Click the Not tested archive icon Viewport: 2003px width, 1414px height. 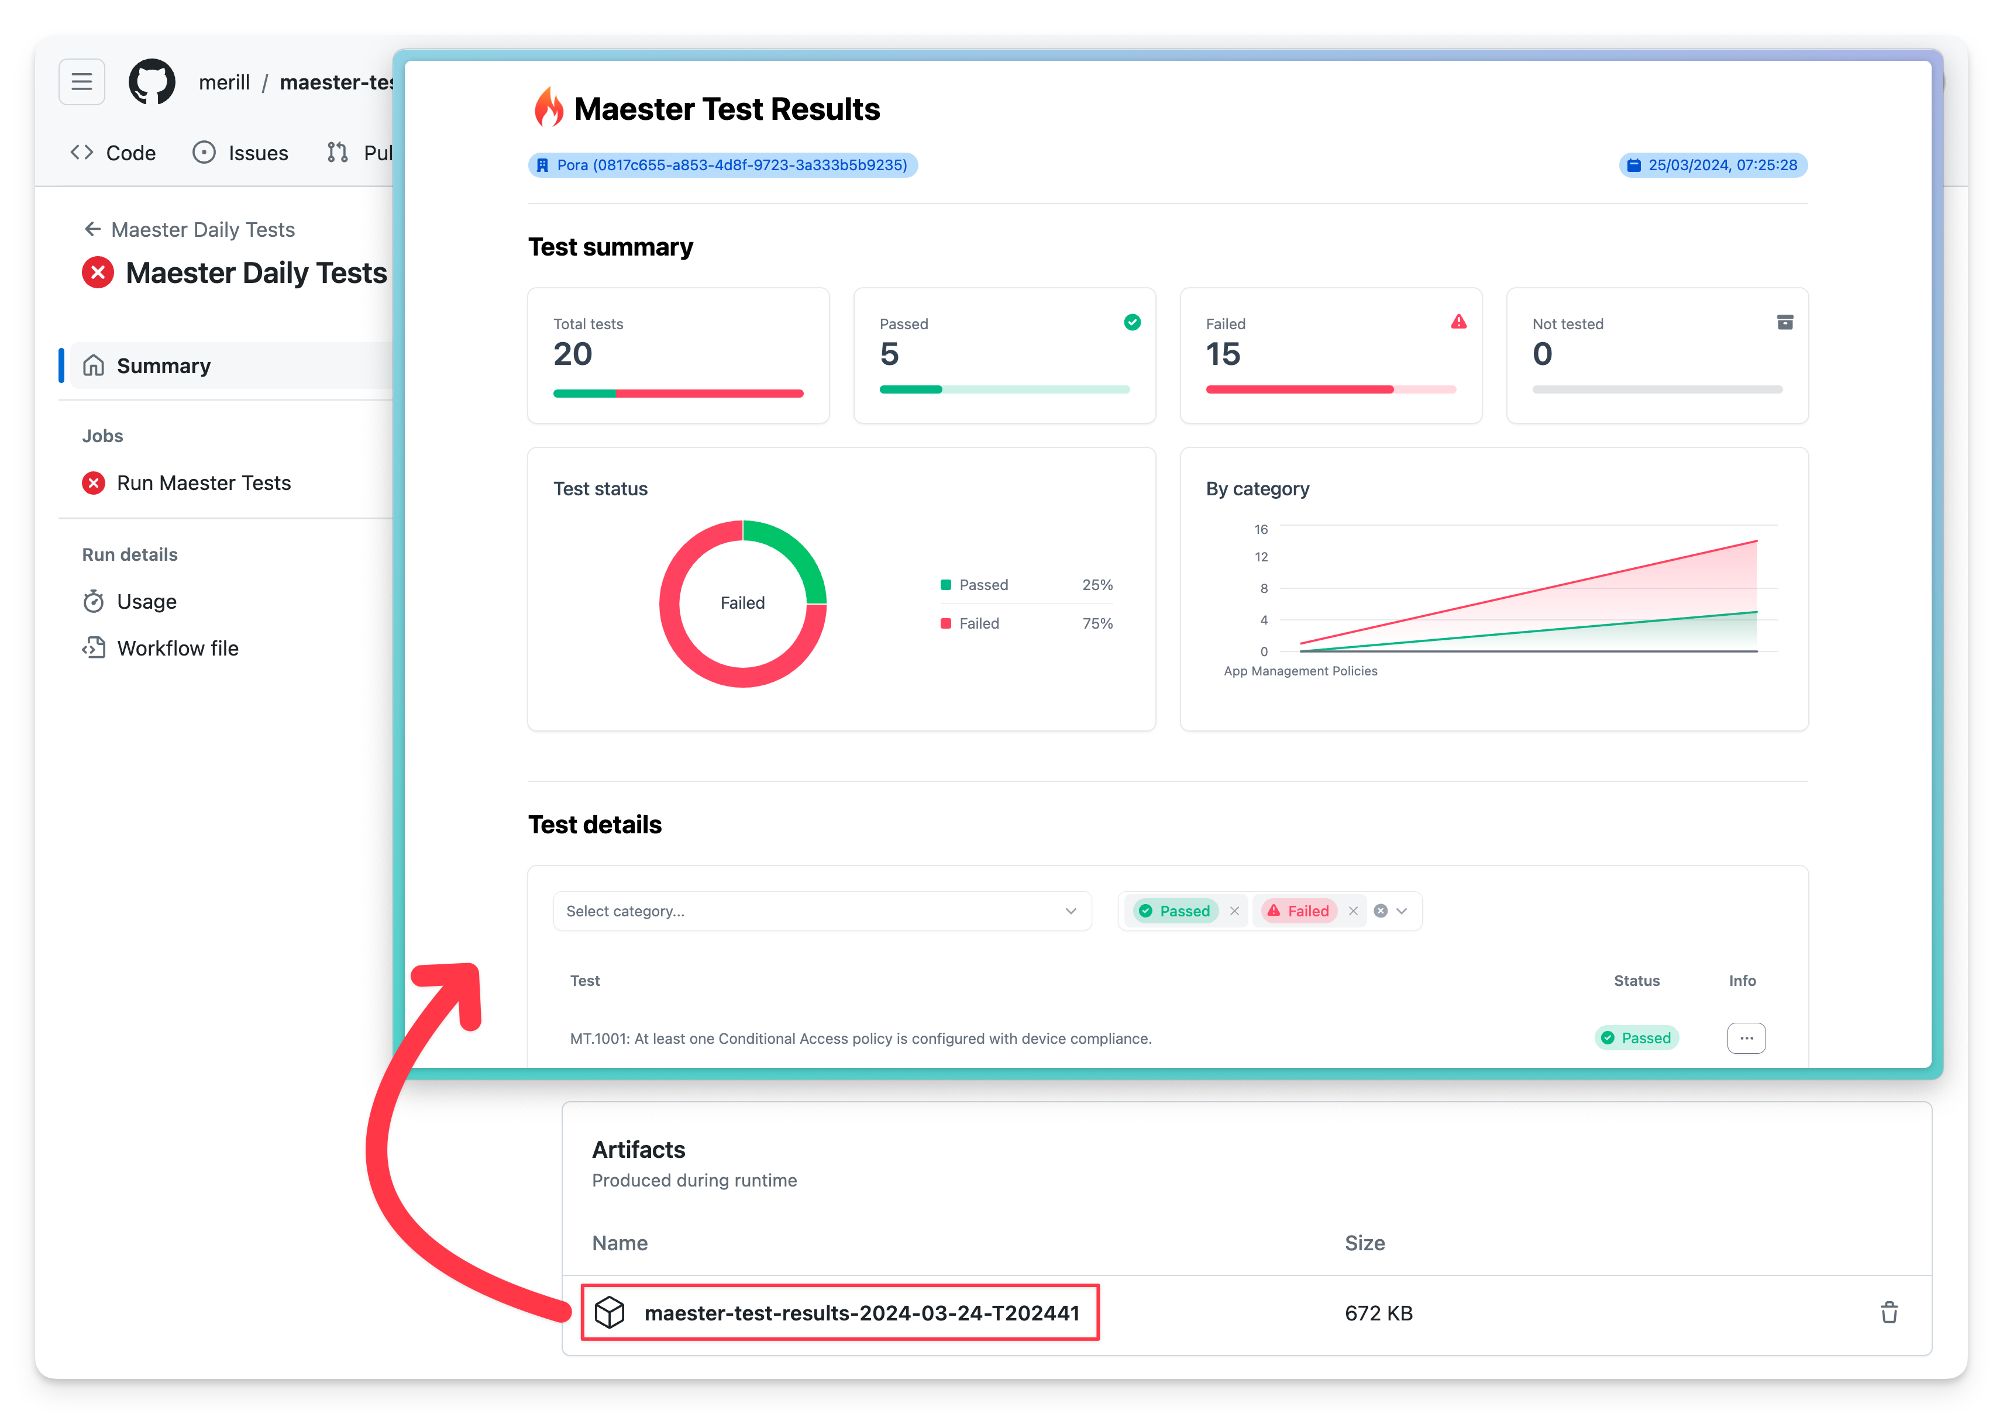1785,322
